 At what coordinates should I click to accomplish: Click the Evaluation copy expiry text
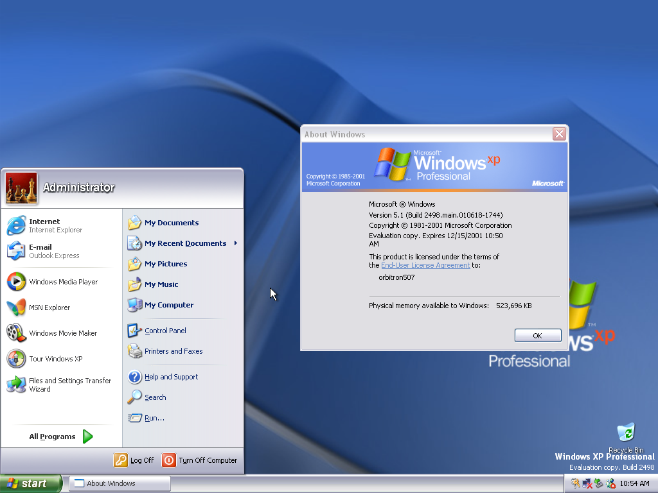pyautogui.click(x=436, y=240)
